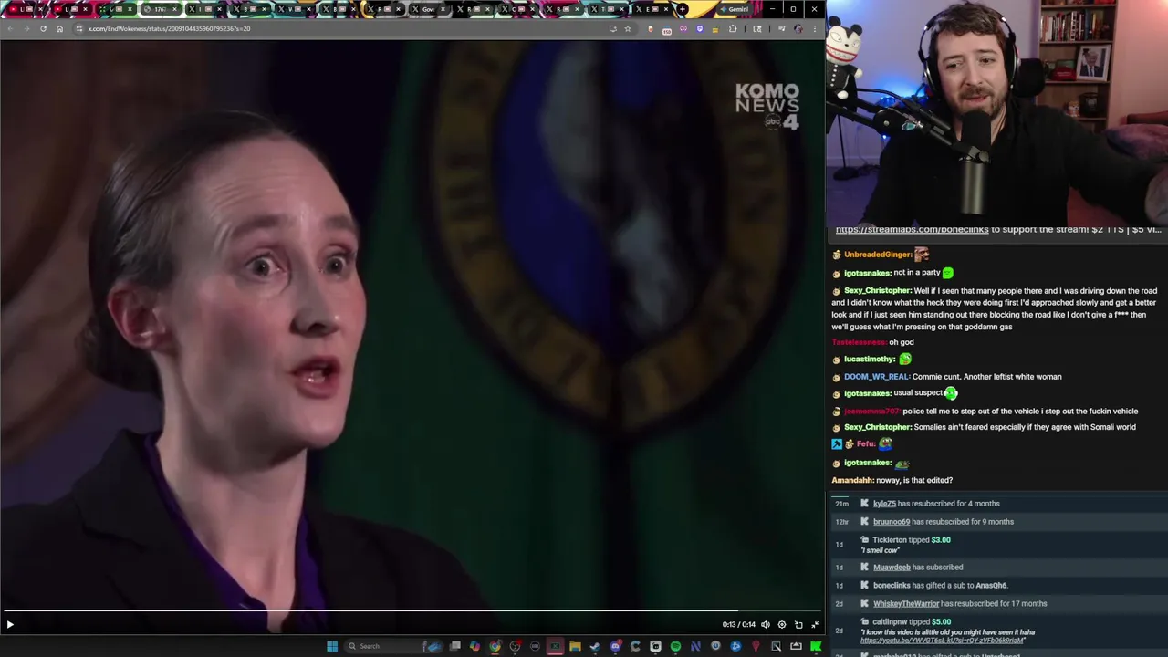1168x657 pixels.
Task: Open the Task View taskbar icon
Action: (454, 646)
